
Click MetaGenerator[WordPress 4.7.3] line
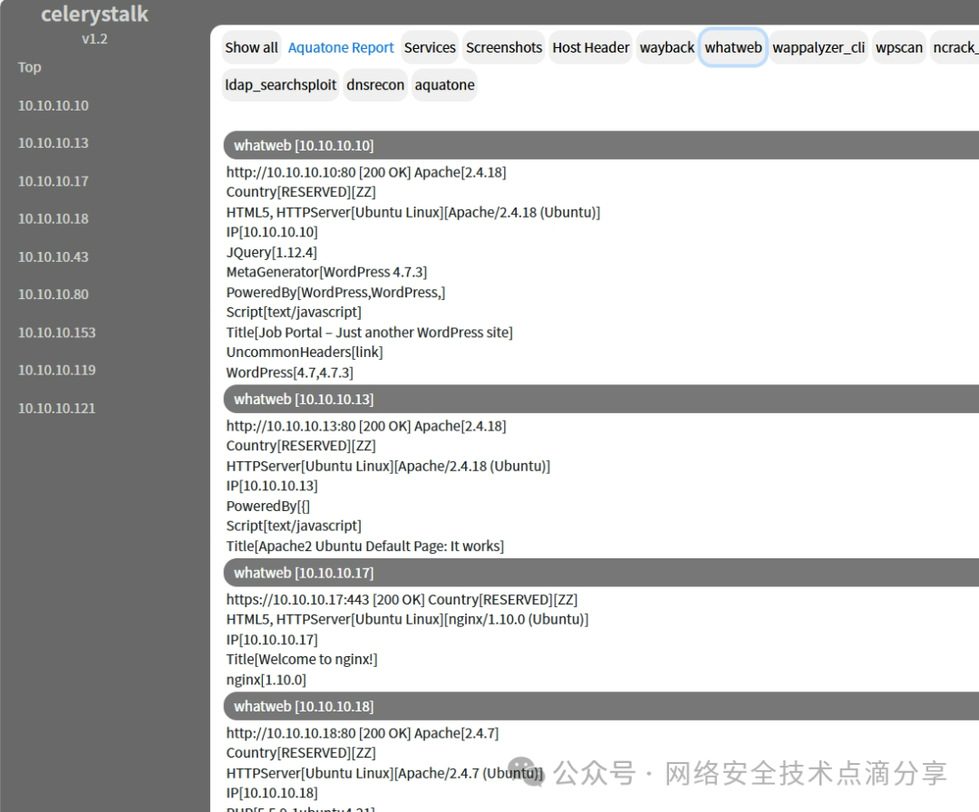click(x=326, y=272)
